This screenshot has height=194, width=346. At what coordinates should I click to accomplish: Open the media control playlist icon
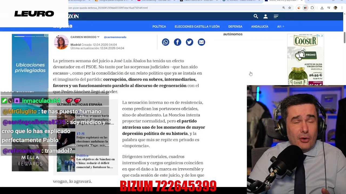[x=328, y=8]
